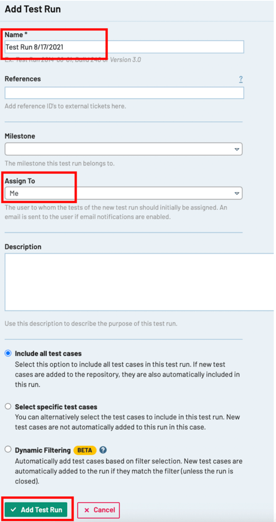
Task: Click the Add Test Run button
Action: coord(36,509)
